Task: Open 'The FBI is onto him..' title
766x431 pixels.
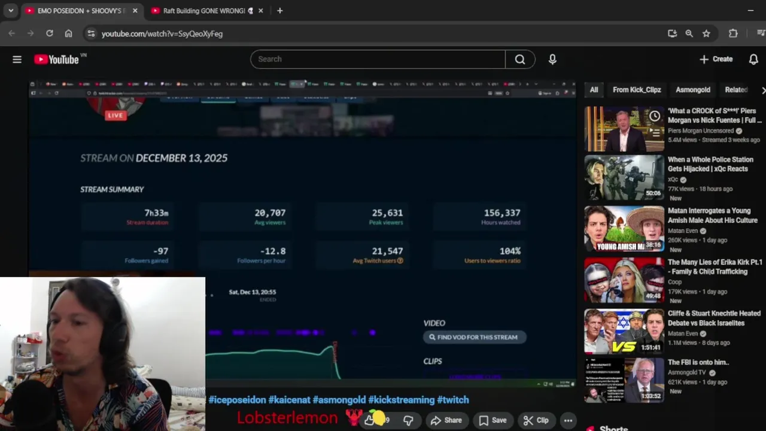Action: click(x=698, y=362)
